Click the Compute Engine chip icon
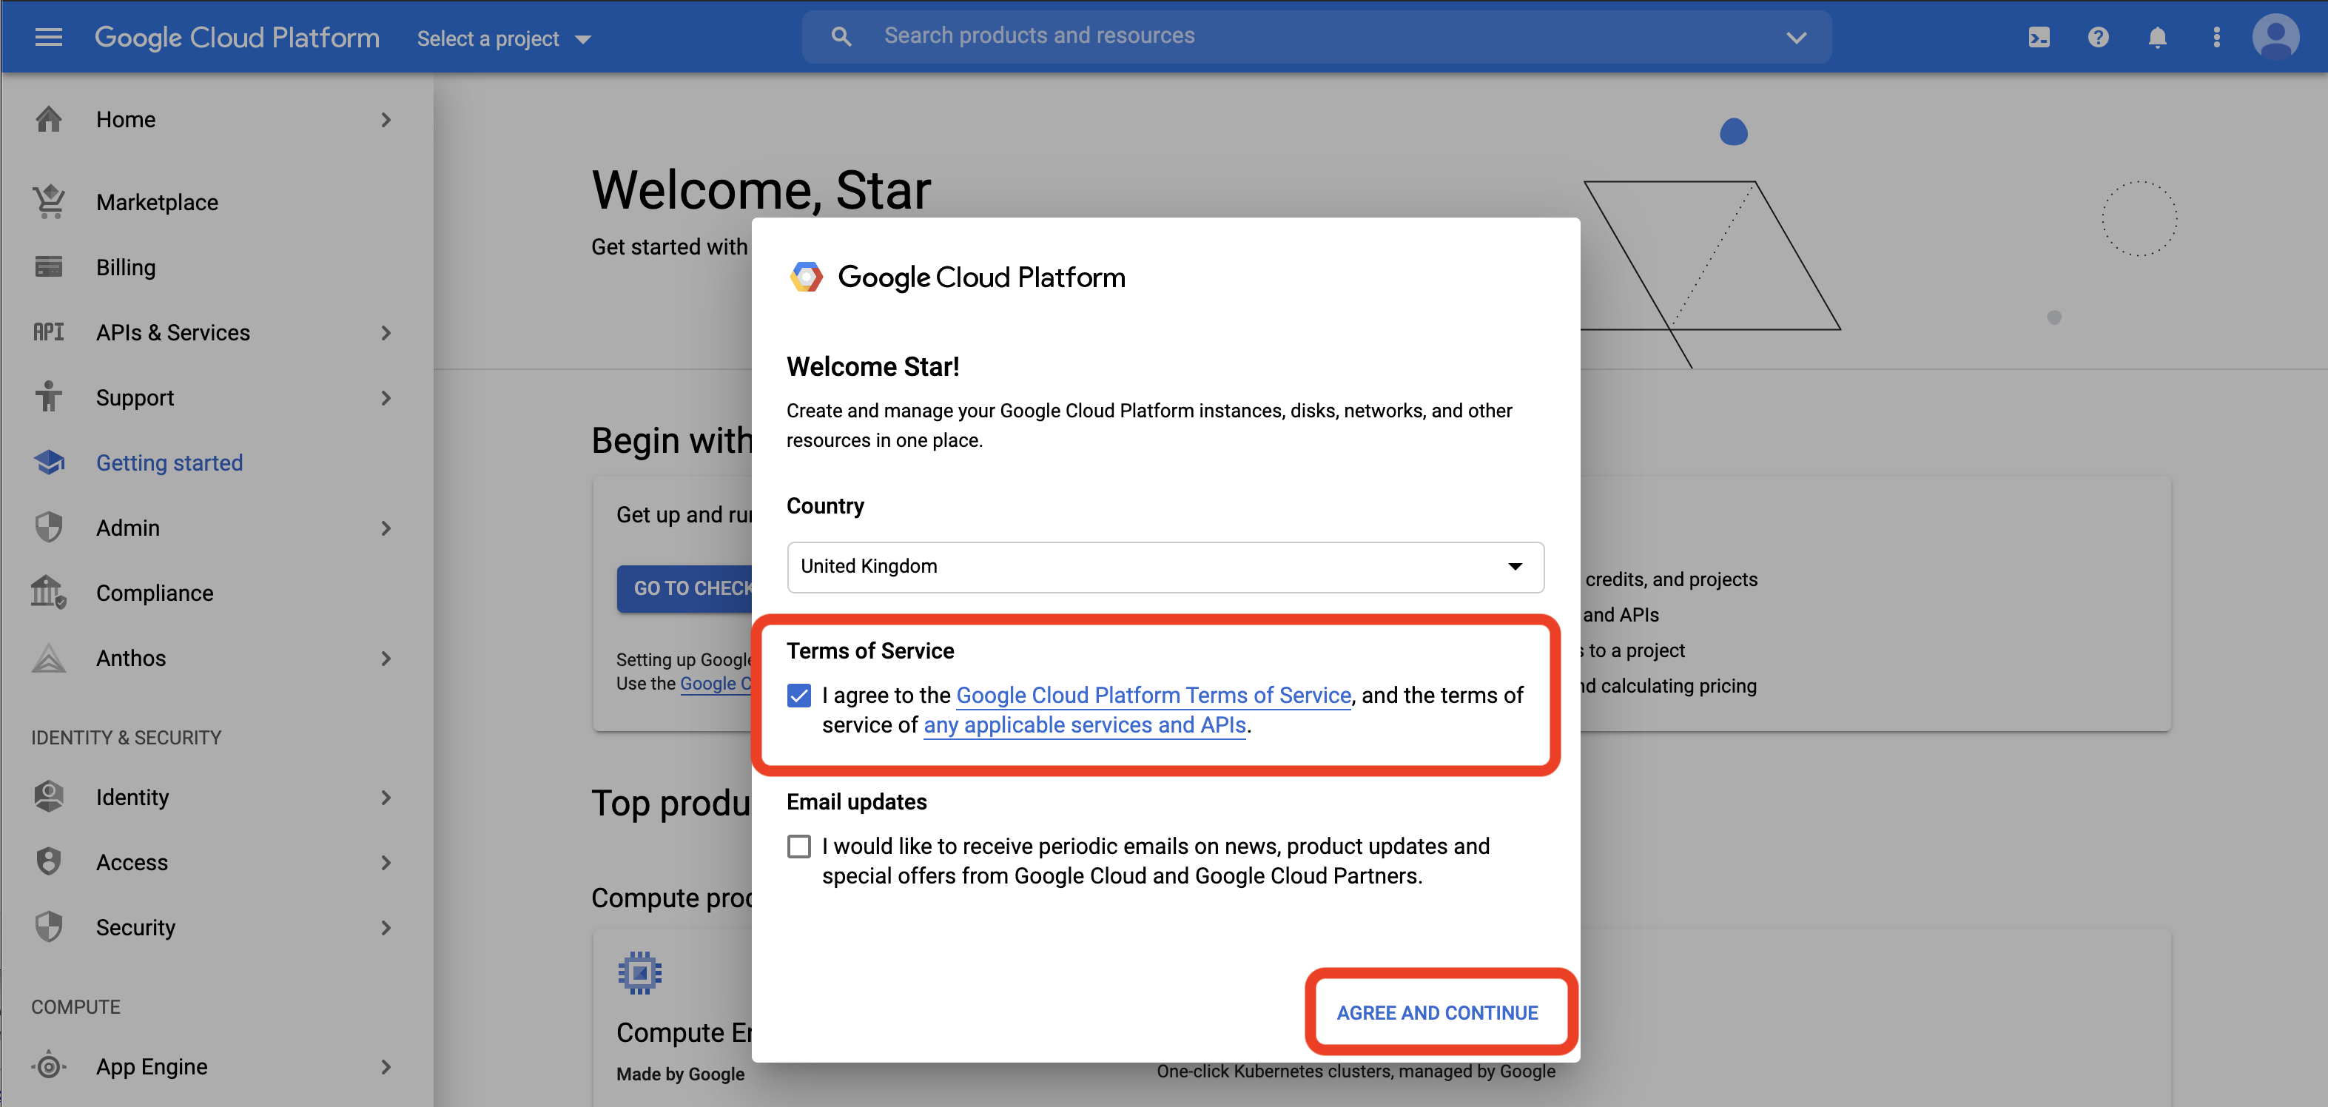This screenshot has height=1107, width=2328. click(x=640, y=972)
